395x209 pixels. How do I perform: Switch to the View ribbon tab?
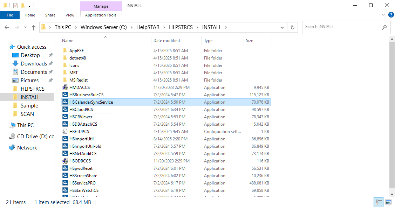(70, 15)
